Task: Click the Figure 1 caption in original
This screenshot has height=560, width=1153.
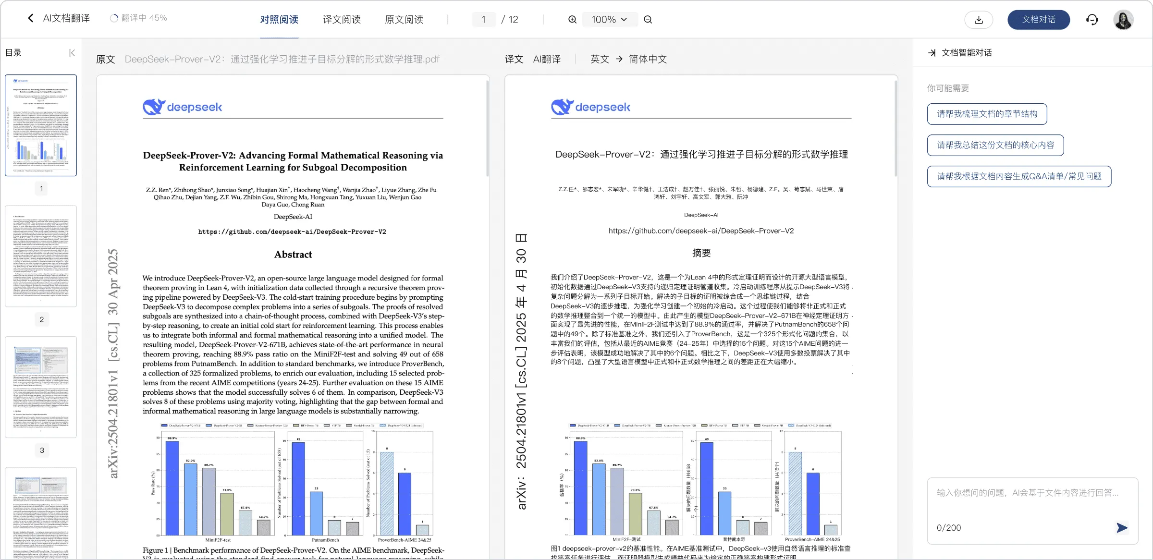Action: tap(294, 553)
